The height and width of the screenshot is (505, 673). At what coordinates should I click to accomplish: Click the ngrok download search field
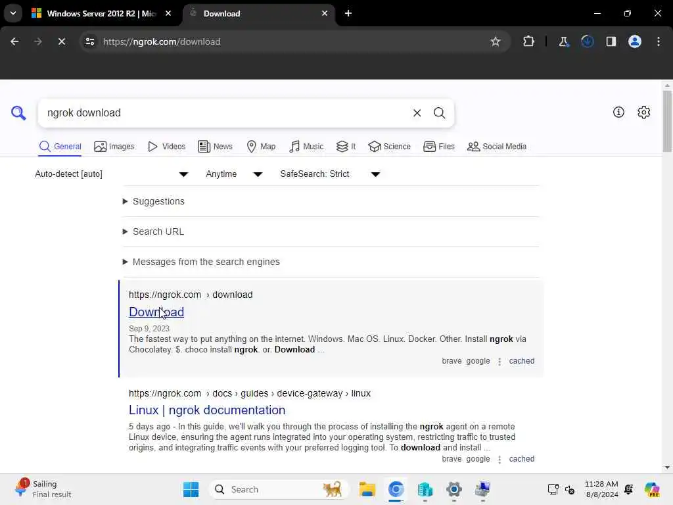225,113
